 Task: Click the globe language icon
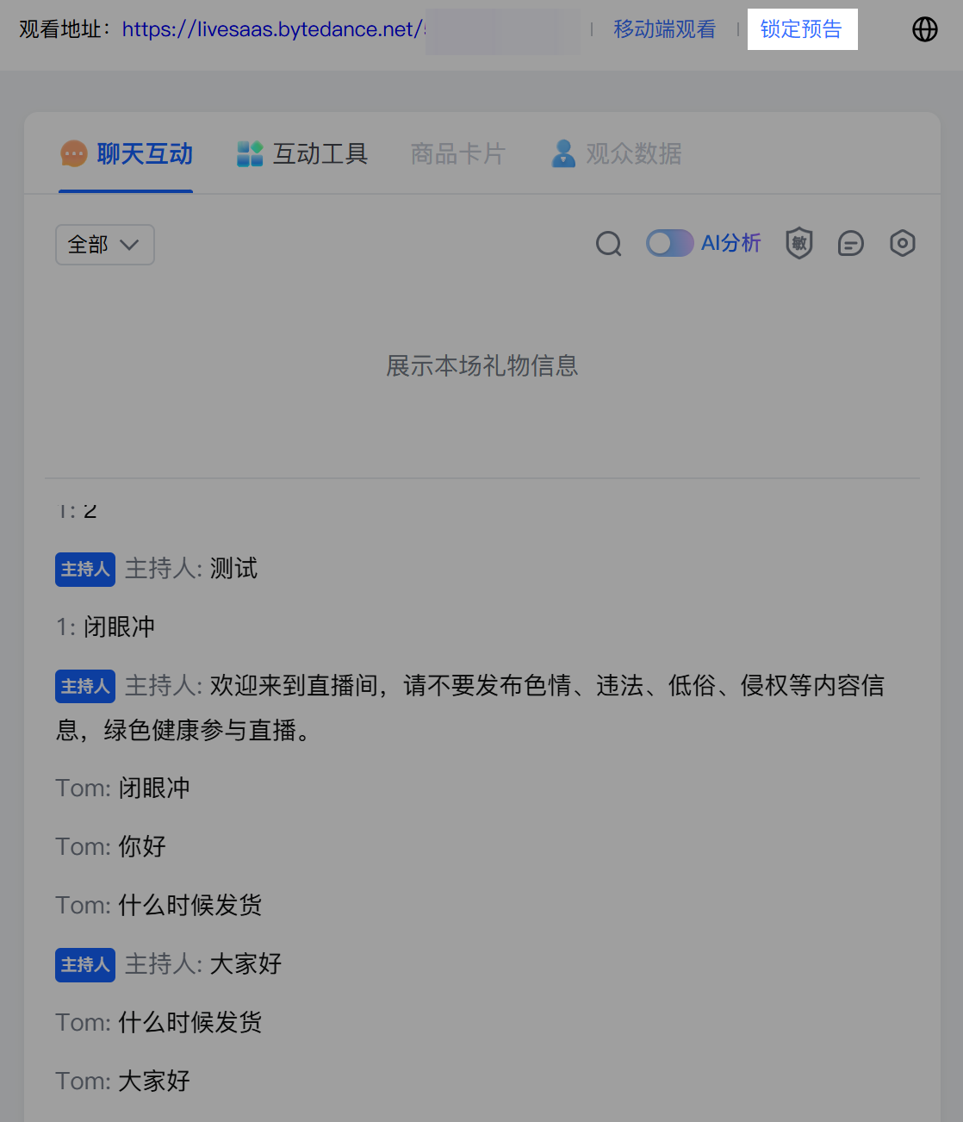pos(925,29)
